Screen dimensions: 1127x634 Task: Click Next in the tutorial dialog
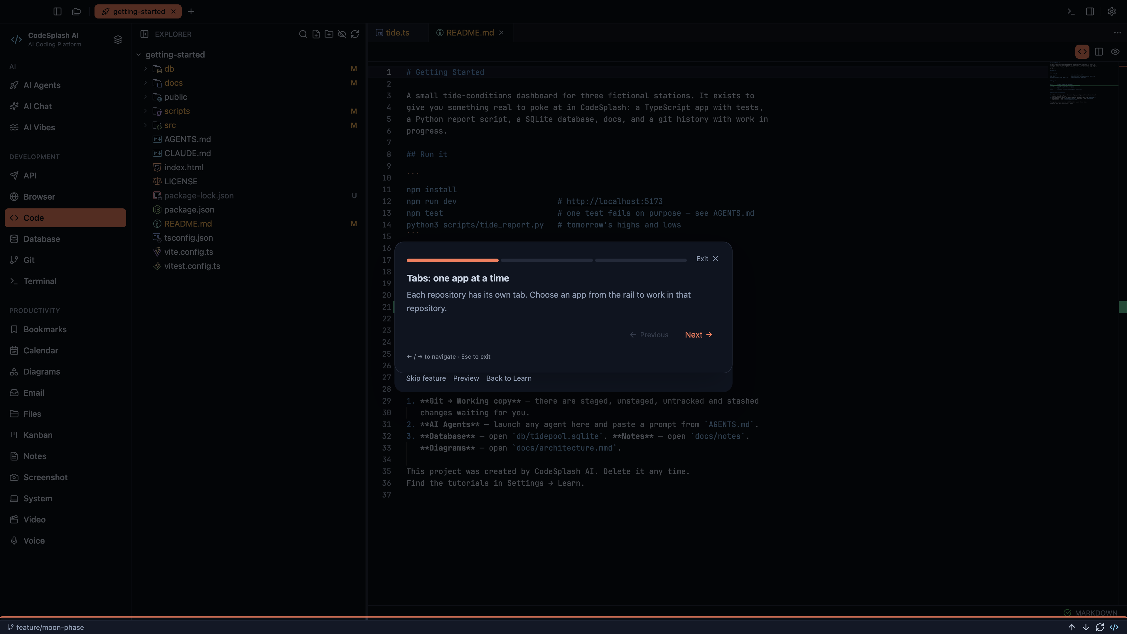pos(699,335)
